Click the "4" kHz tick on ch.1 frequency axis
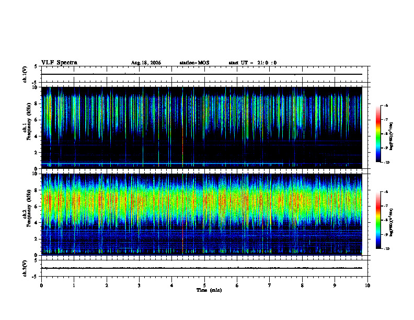This screenshot has width=414, height=320. [37, 136]
